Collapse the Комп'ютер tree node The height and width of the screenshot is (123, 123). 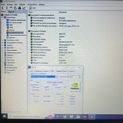tap(2, 18)
